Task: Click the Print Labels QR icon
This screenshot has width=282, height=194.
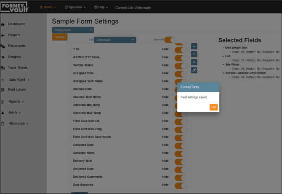Action: coord(3,90)
